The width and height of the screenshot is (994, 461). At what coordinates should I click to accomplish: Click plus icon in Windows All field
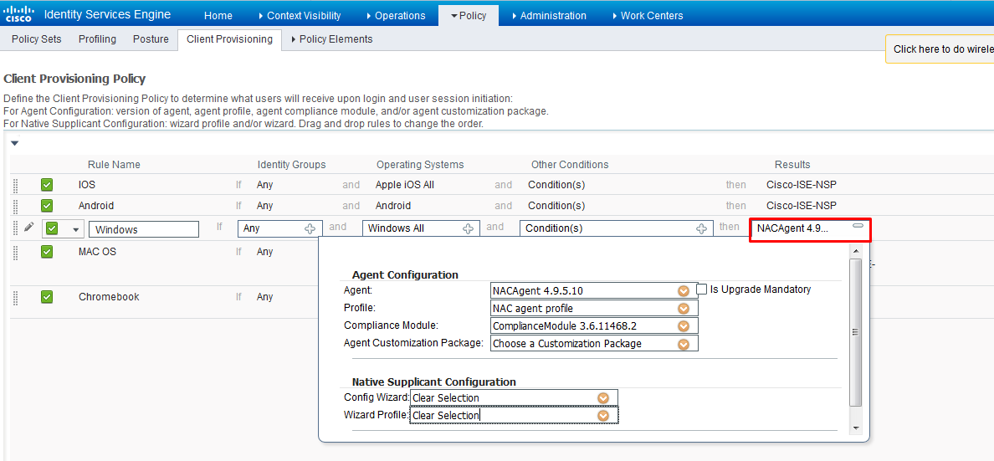(468, 228)
